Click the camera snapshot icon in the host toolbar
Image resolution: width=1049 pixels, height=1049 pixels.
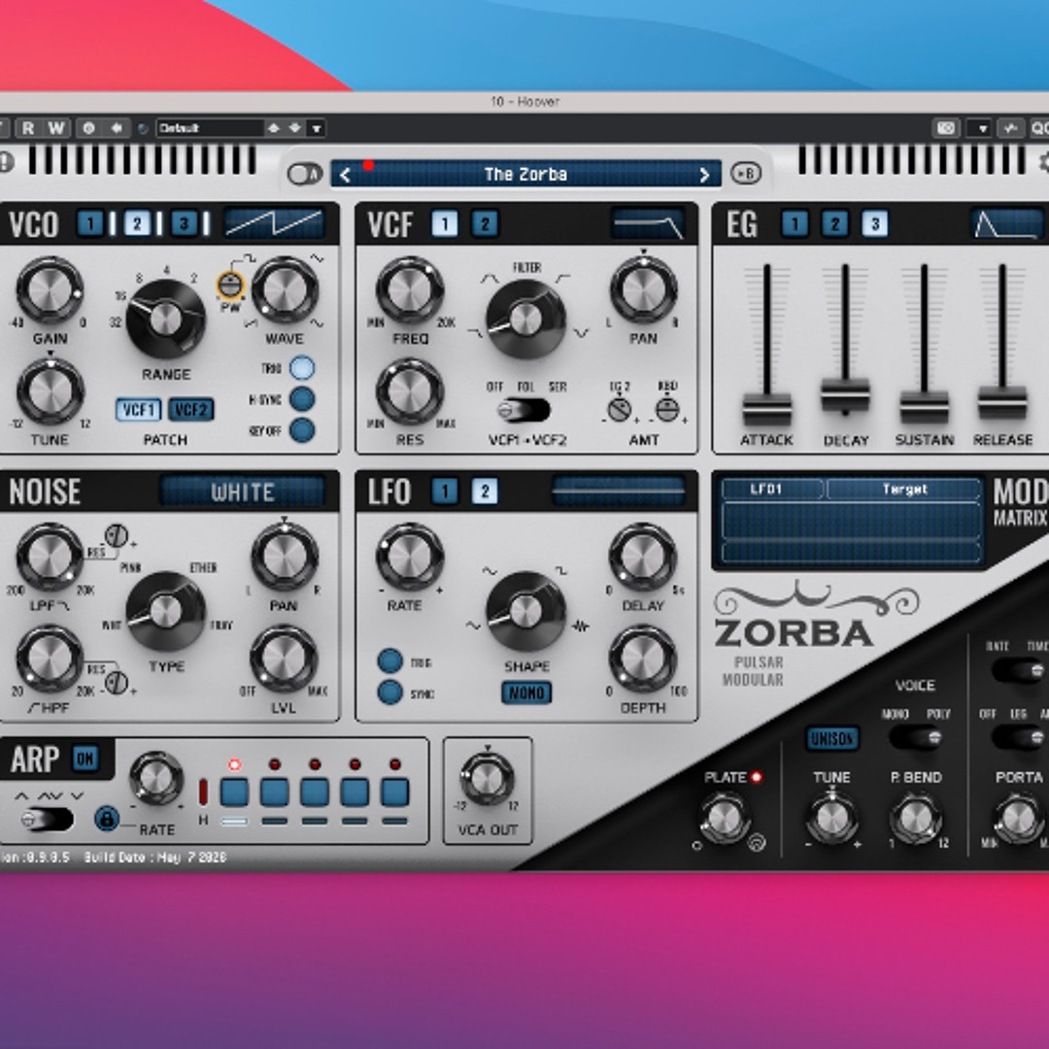pyautogui.click(x=945, y=128)
